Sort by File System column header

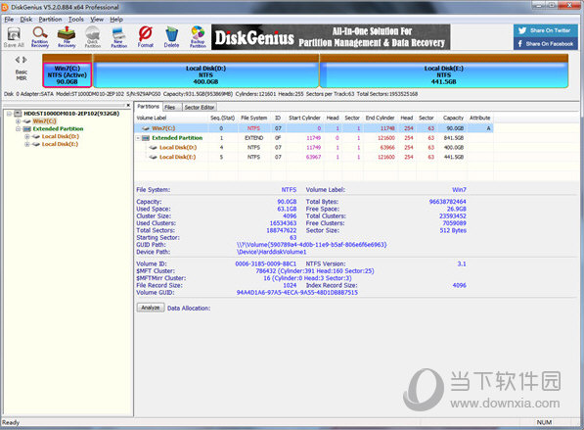click(x=253, y=118)
